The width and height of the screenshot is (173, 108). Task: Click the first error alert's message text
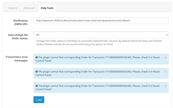coord(98,59)
